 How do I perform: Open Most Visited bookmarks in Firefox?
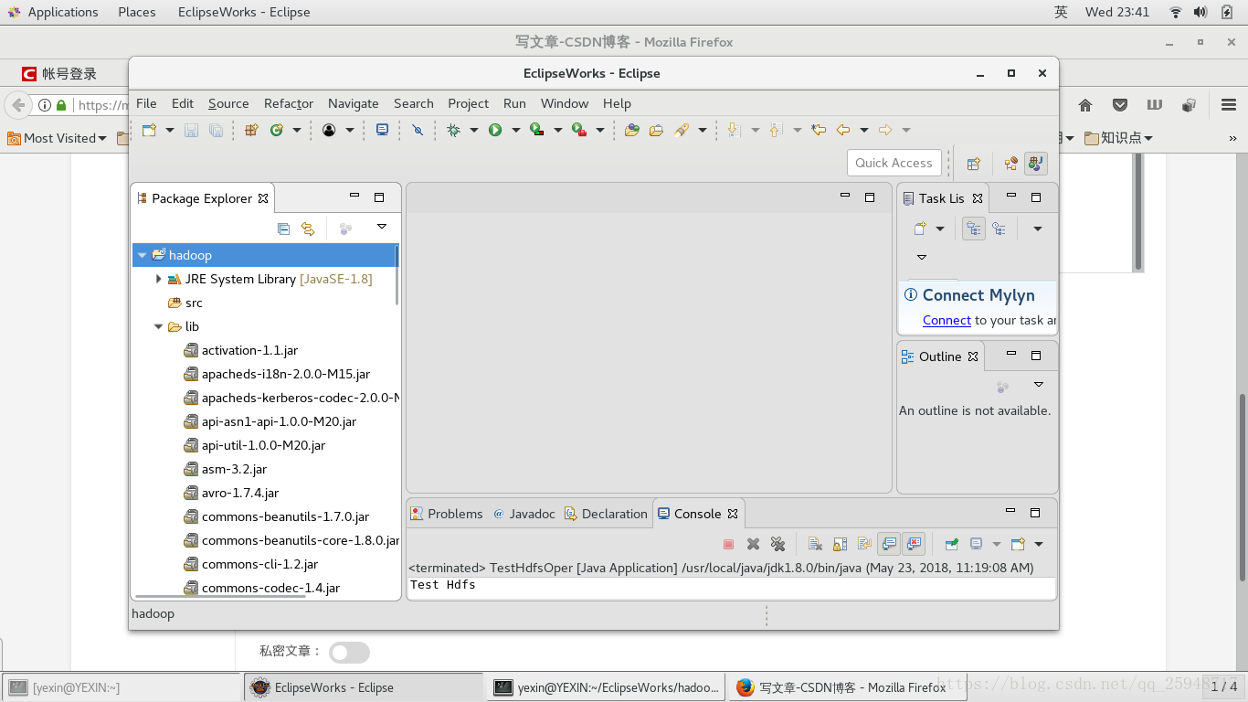pyautogui.click(x=57, y=138)
